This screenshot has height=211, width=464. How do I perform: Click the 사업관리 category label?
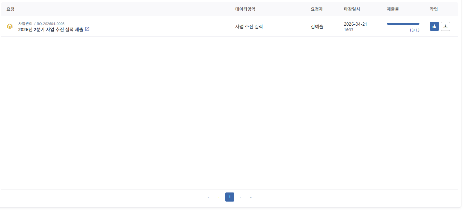click(25, 23)
